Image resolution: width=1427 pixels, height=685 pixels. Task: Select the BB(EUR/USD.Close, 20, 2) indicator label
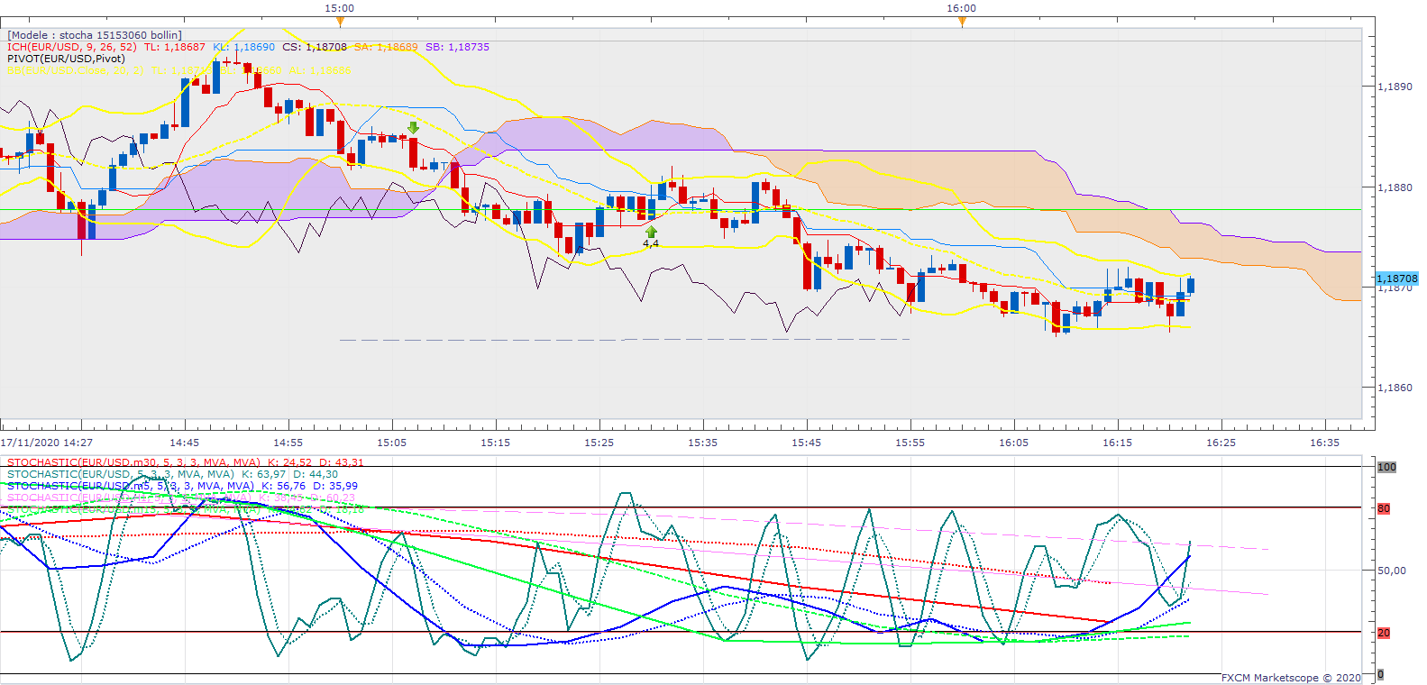pyautogui.click(x=75, y=70)
